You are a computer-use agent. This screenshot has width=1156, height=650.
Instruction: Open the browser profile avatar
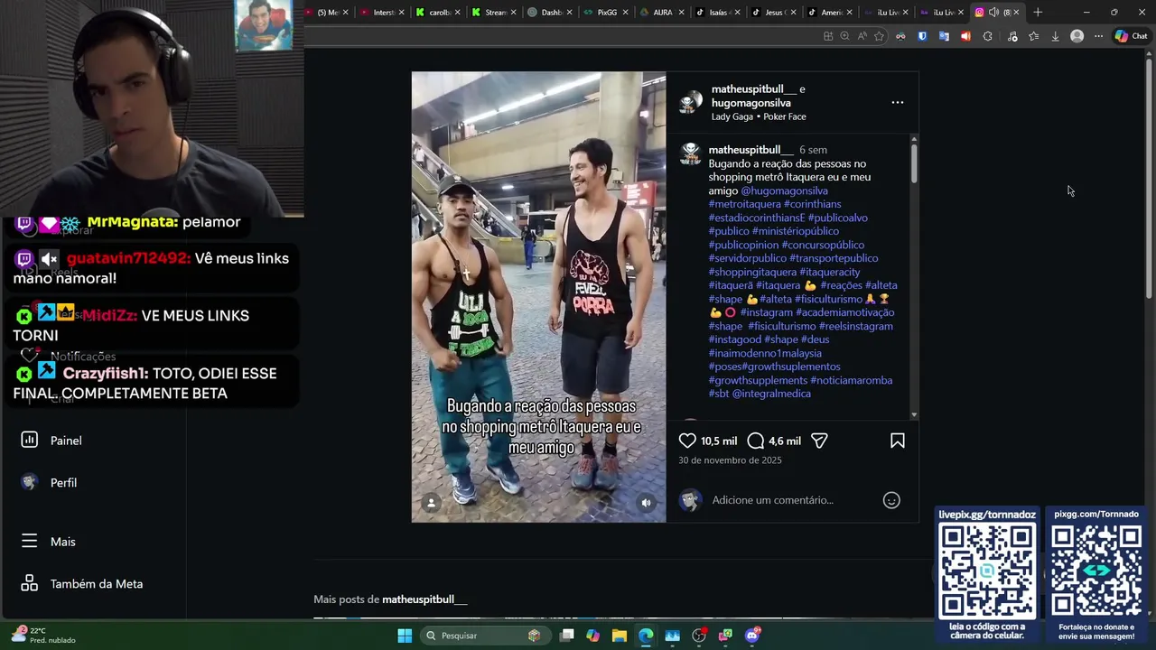coord(1077,36)
